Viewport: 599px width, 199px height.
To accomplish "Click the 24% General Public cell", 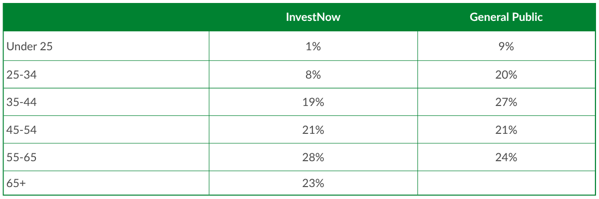I will 506,157.
